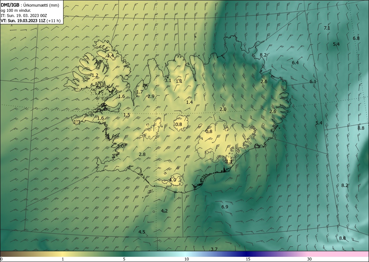Click the precipitation value 4.2
The width and height of the screenshot is (369, 262).
[x=164, y=211]
